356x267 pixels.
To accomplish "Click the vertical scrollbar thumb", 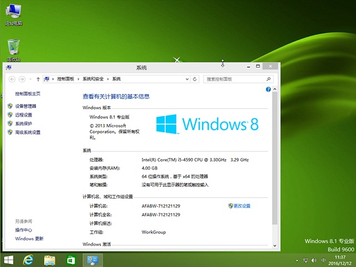I will coord(275,158).
